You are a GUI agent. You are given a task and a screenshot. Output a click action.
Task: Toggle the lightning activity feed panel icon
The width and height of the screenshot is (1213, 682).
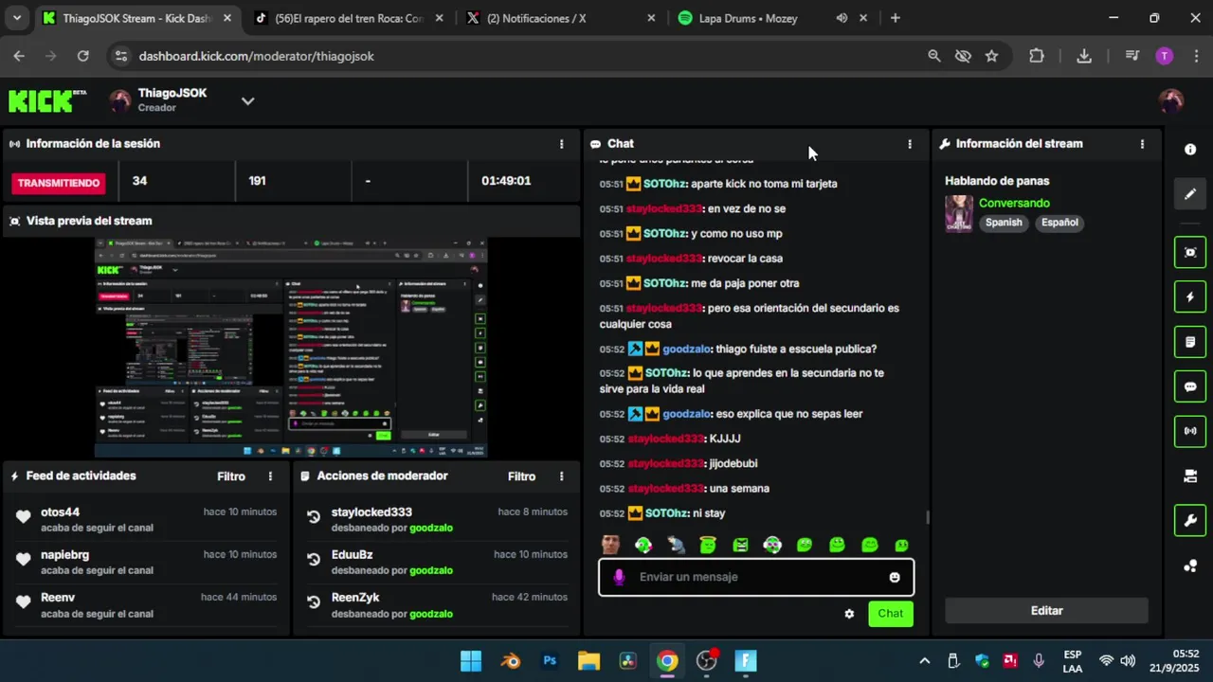click(x=1190, y=296)
